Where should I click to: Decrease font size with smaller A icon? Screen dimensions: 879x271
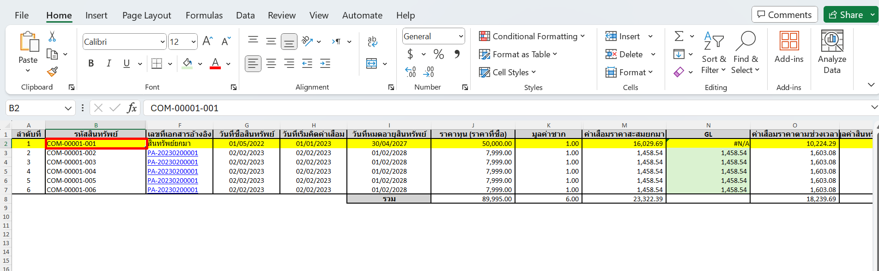[x=225, y=42]
